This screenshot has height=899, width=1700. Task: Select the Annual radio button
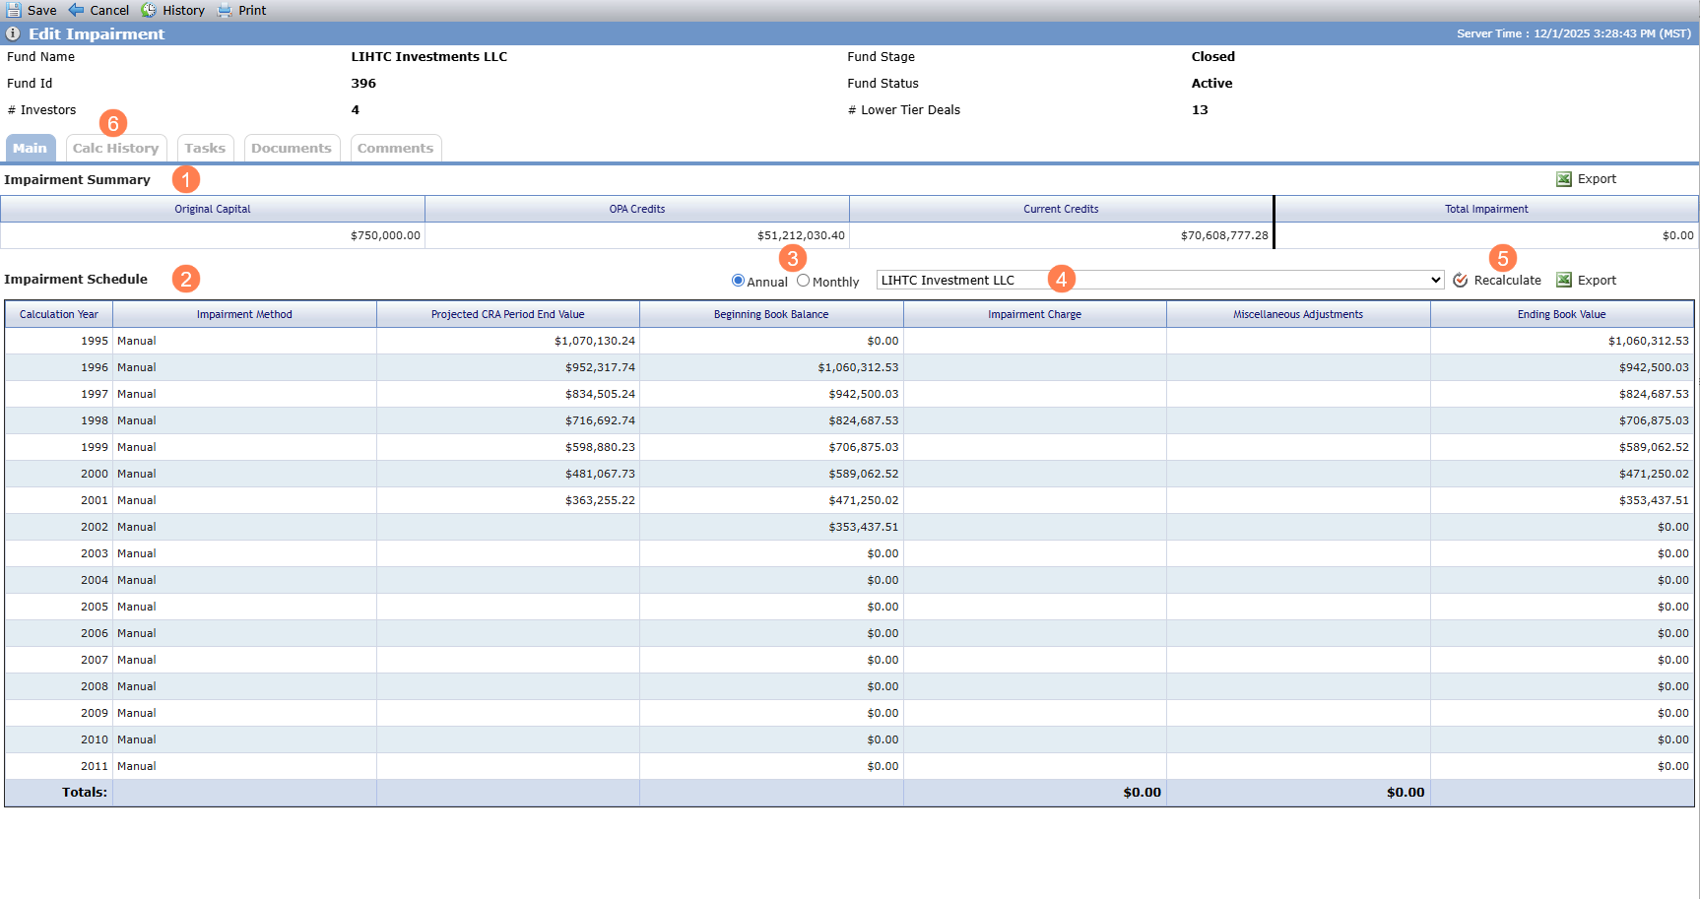point(738,281)
